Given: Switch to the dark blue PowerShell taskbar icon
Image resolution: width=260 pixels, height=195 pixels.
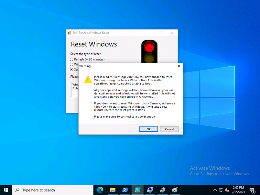Looking at the screenshot, I should (125, 190).
